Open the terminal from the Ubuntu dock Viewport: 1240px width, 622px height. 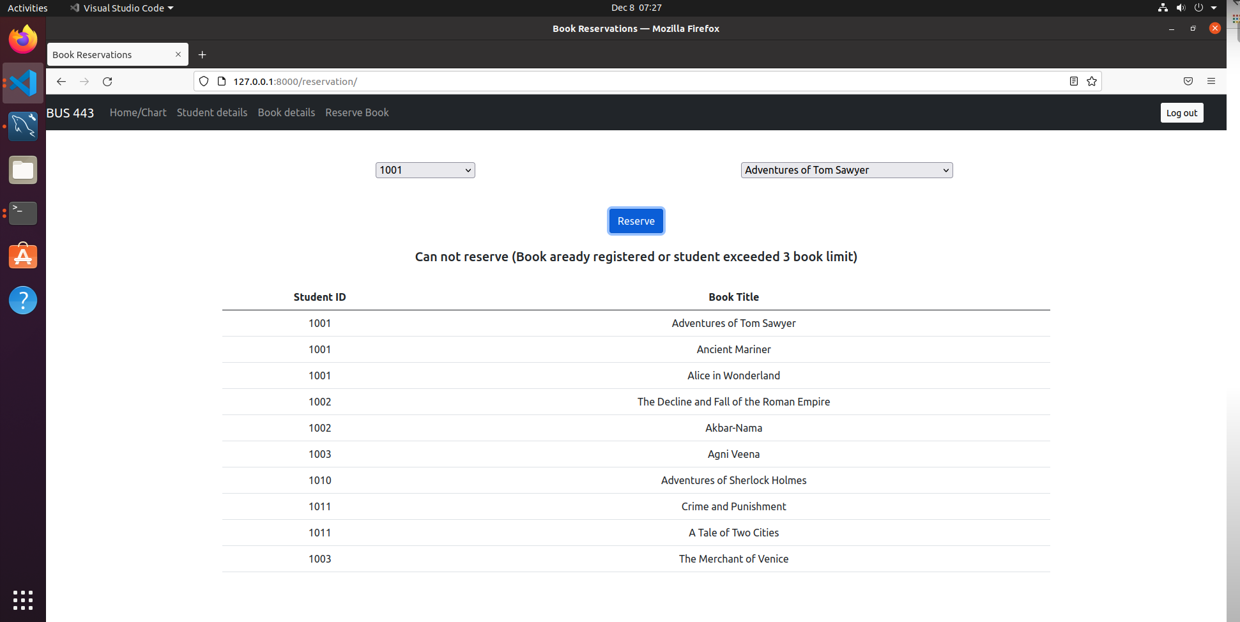23,213
